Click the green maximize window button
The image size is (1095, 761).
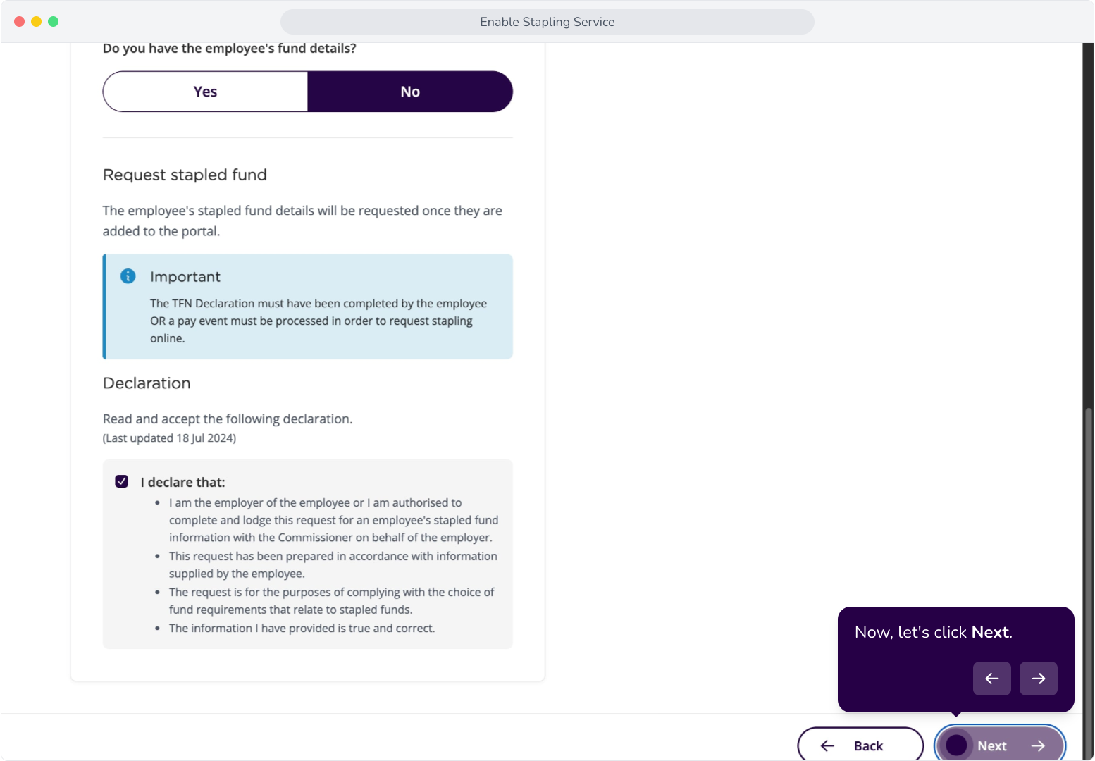[x=53, y=22]
